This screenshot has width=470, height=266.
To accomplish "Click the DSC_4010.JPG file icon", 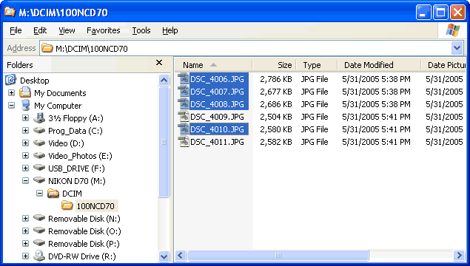I will pos(183,129).
